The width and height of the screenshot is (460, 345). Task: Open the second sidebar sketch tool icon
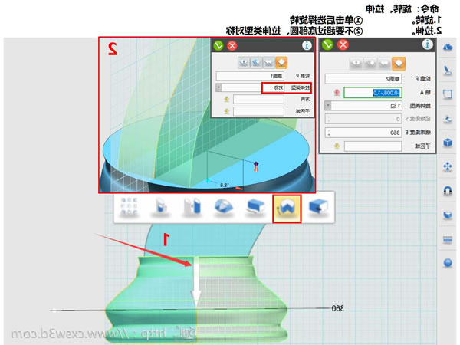[x=448, y=71]
